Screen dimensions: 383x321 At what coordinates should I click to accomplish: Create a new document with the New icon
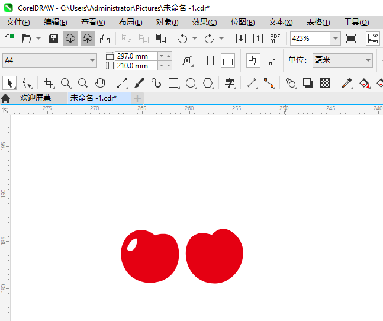point(9,38)
